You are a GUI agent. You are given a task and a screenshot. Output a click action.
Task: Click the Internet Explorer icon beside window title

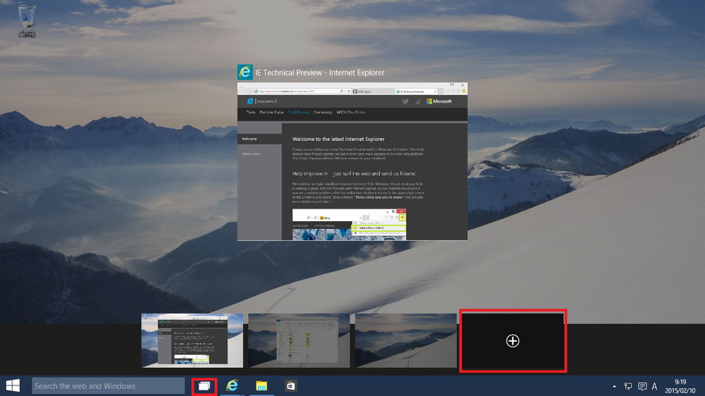point(245,73)
